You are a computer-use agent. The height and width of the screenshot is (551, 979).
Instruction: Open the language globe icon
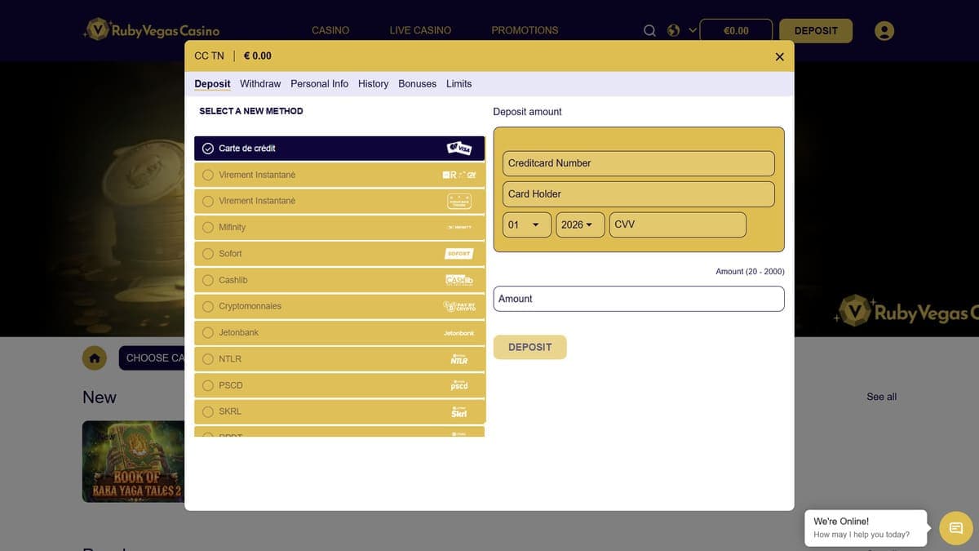click(673, 30)
